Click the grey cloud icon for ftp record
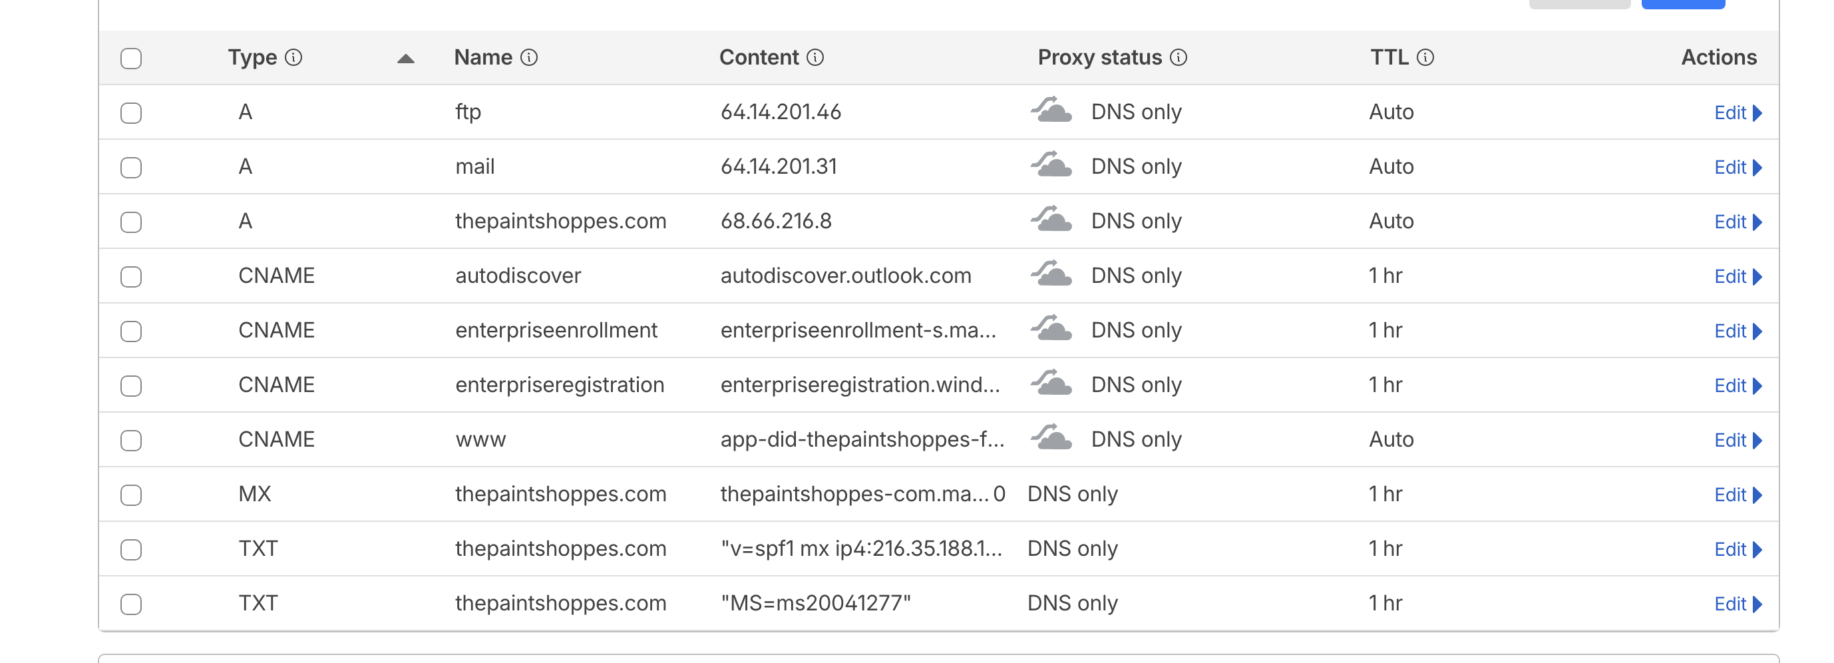The image size is (1834, 663). pyautogui.click(x=1051, y=111)
